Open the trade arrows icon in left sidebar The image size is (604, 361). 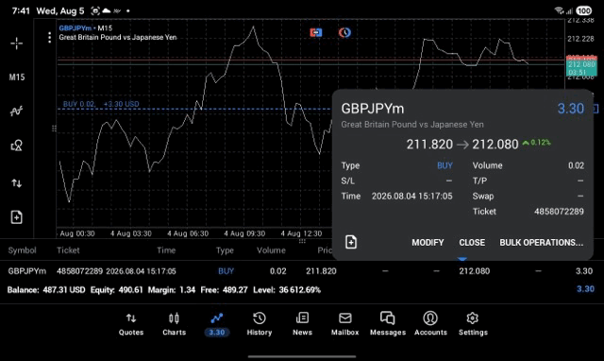point(17,182)
